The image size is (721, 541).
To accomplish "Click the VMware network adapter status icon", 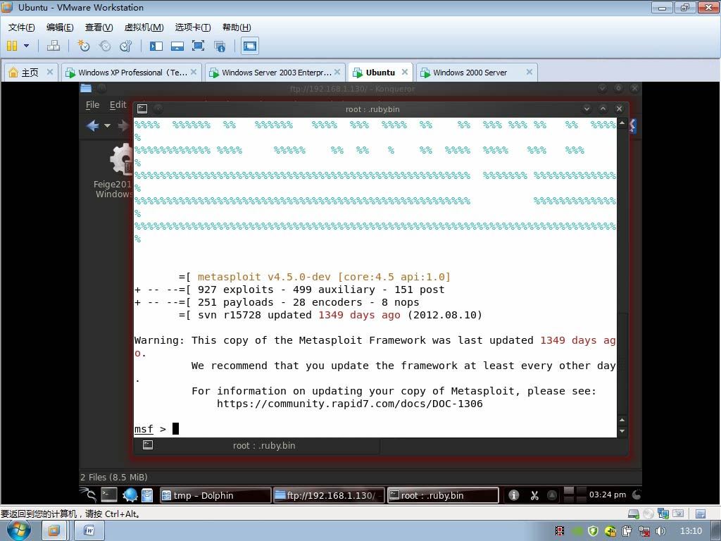I will point(663,514).
